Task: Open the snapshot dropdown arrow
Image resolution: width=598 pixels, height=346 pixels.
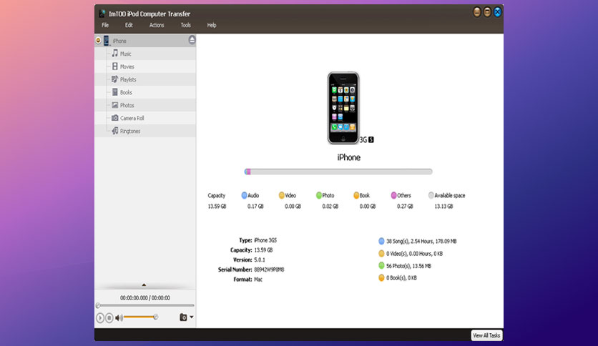Action: [x=192, y=317]
